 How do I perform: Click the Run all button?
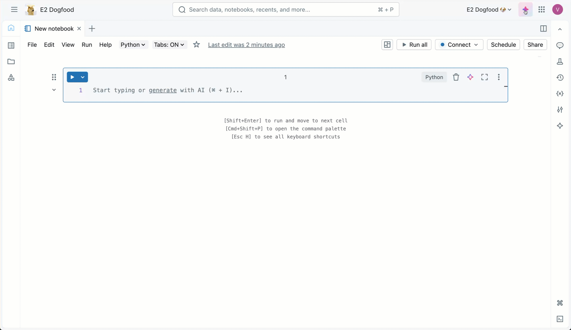tap(414, 45)
